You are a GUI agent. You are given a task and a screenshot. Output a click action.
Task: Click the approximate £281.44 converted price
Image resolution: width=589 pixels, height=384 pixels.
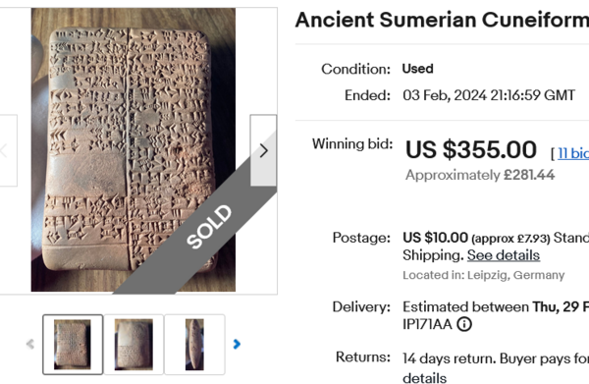[480, 175]
